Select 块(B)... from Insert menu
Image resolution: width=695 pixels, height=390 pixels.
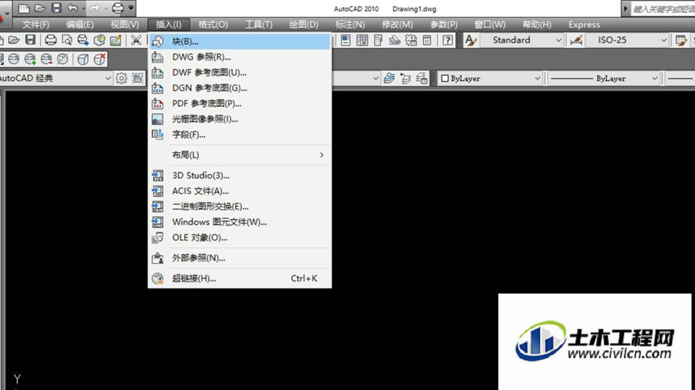click(x=240, y=42)
